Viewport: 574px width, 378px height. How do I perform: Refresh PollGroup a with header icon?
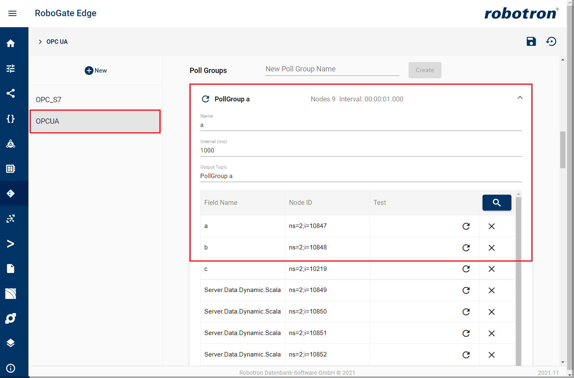(x=206, y=99)
